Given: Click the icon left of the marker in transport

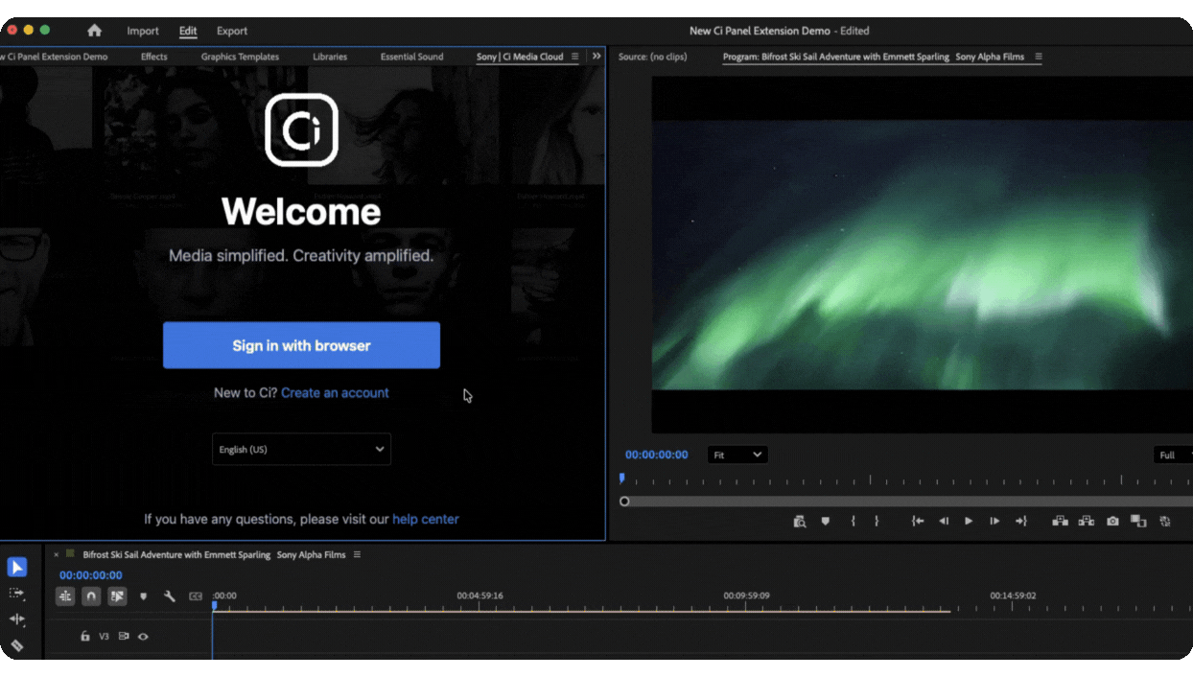Looking at the screenshot, I should point(800,522).
